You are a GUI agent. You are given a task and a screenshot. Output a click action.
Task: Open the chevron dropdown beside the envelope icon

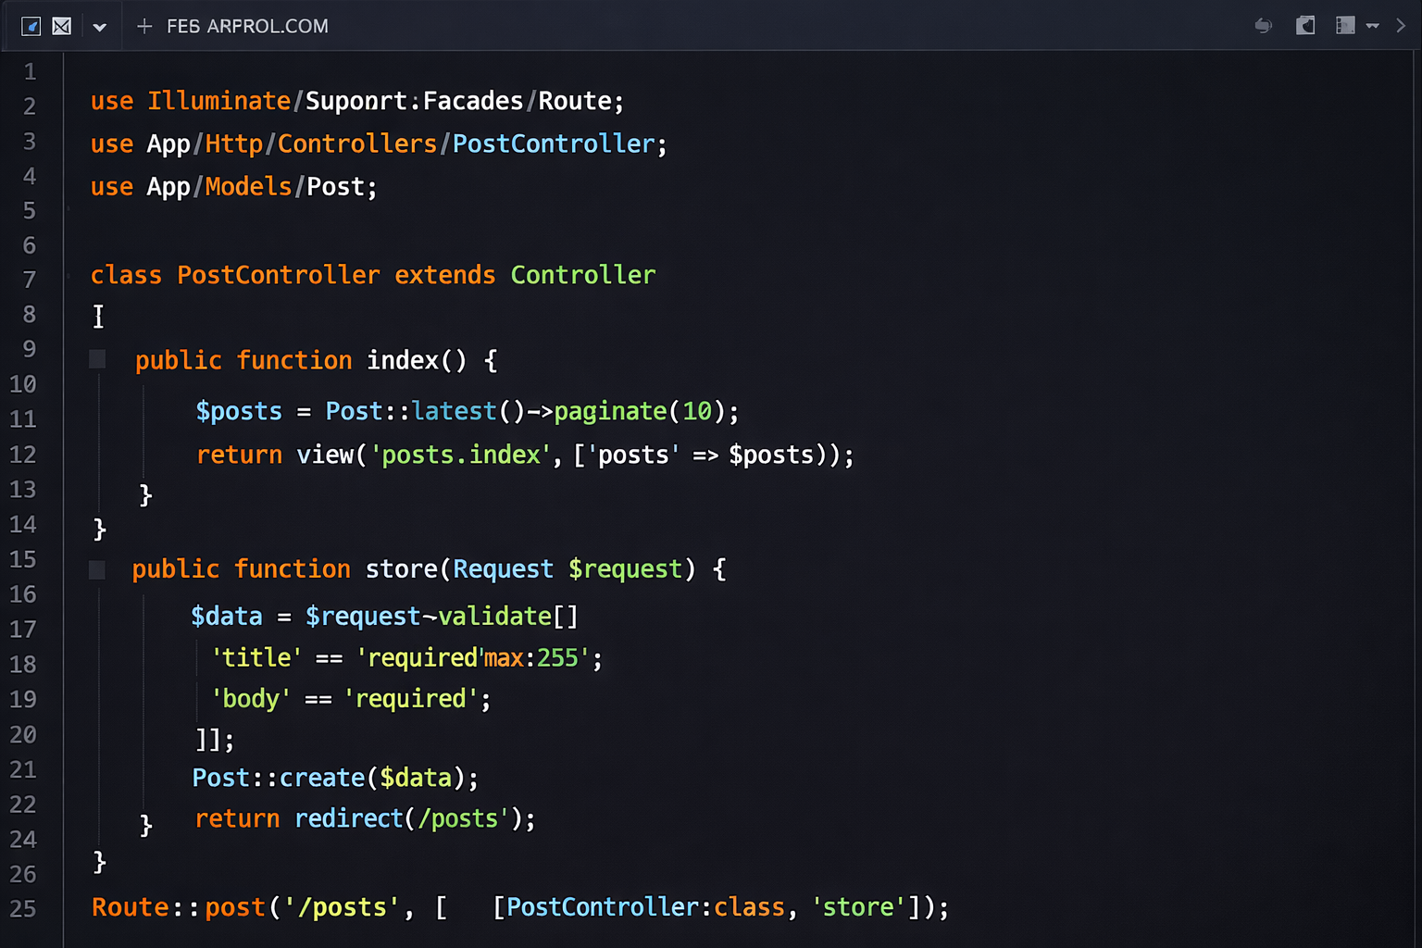100,27
